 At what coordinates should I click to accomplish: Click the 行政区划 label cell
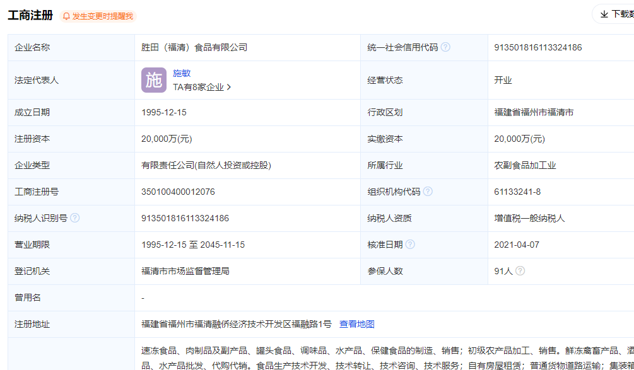[424, 112]
